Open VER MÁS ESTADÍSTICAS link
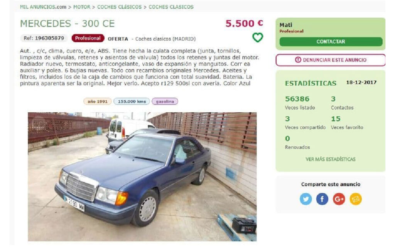The height and width of the screenshot is (247, 395). 331,159
